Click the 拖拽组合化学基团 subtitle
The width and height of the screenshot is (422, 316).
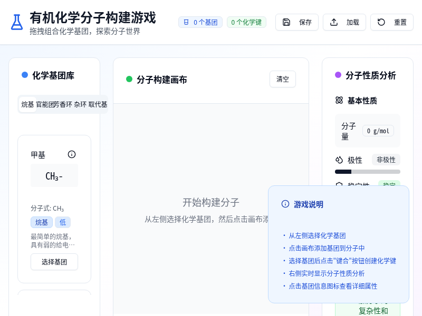point(85,31)
